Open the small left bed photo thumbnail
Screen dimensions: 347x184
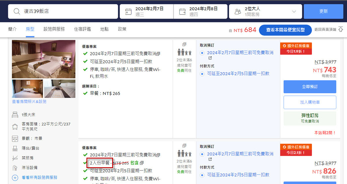pos(27,89)
